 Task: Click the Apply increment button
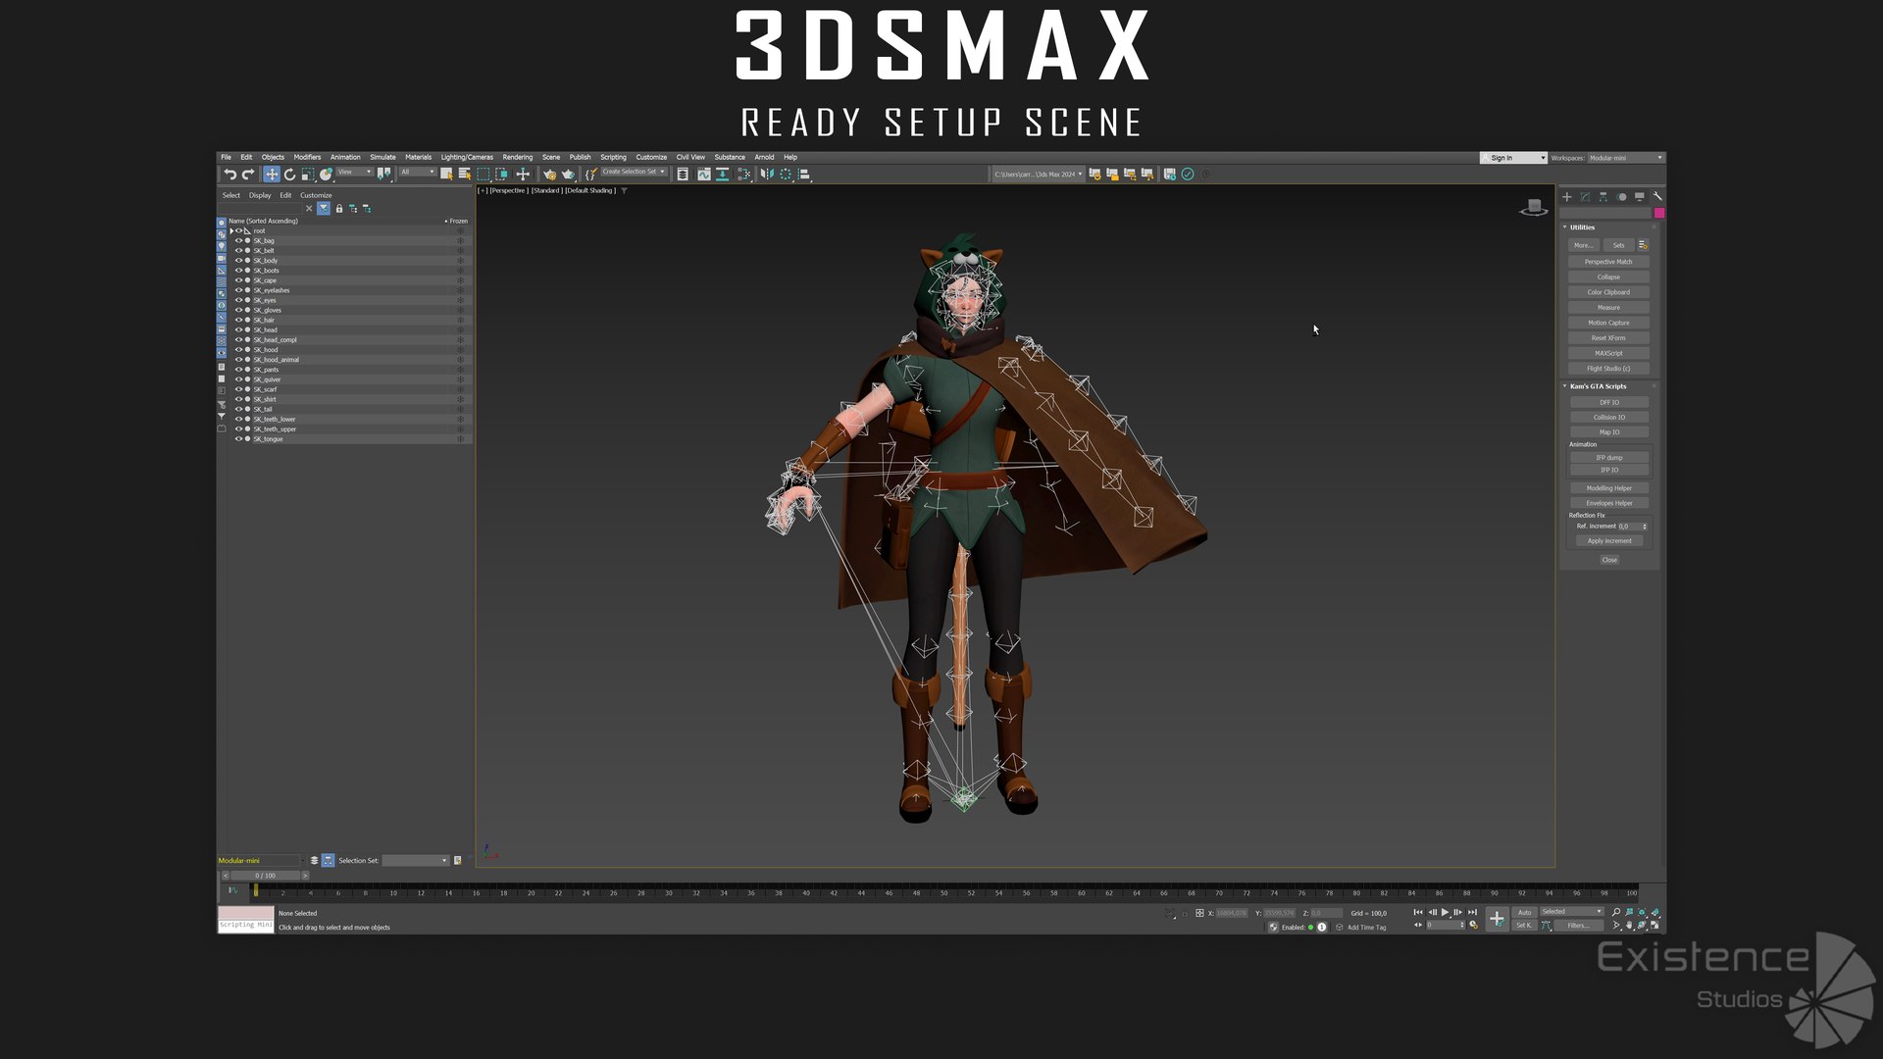pos(1609,541)
